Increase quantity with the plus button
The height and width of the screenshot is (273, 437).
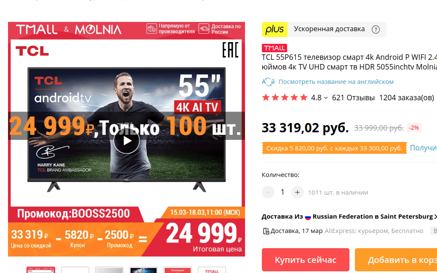[x=297, y=192]
